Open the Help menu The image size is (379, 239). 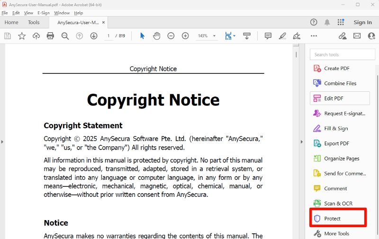[x=79, y=13]
